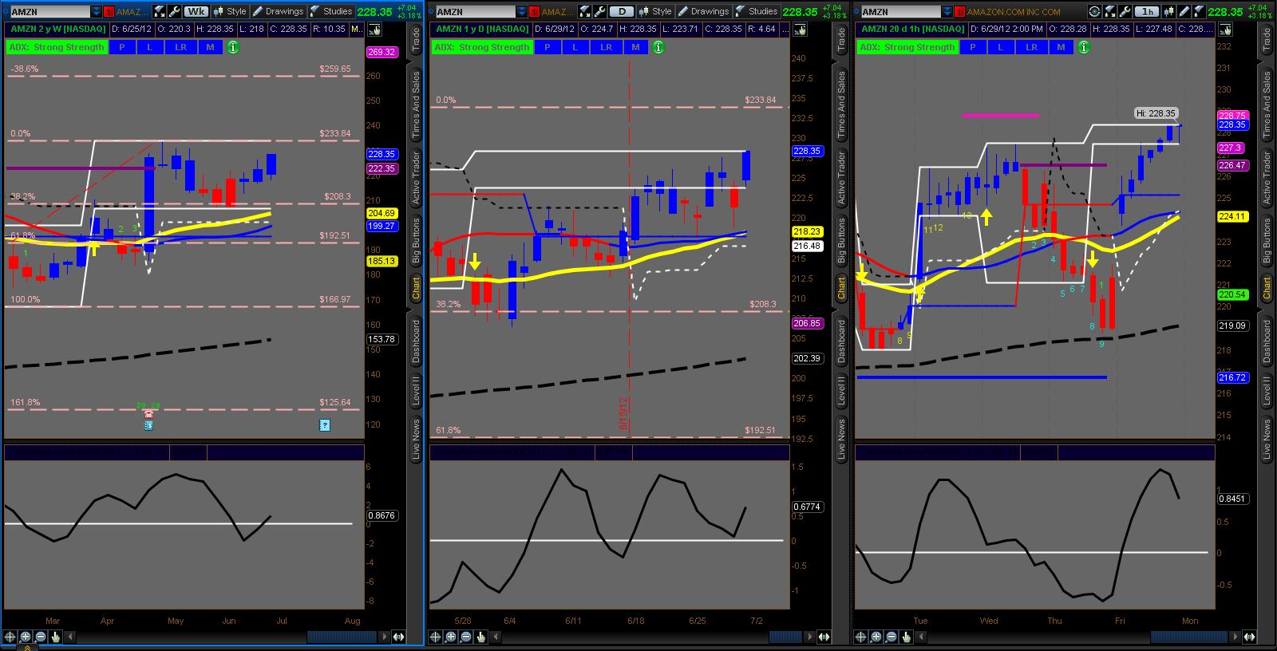Open the Wk timeframe selector
Viewport: 1277px width, 651px height.
point(196,11)
